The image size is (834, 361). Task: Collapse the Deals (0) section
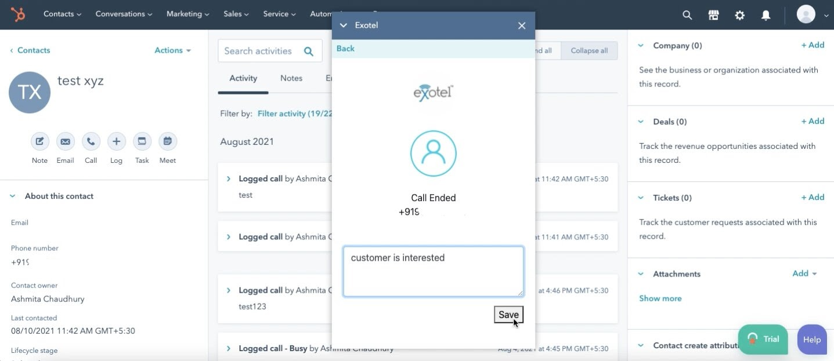coord(641,122)
